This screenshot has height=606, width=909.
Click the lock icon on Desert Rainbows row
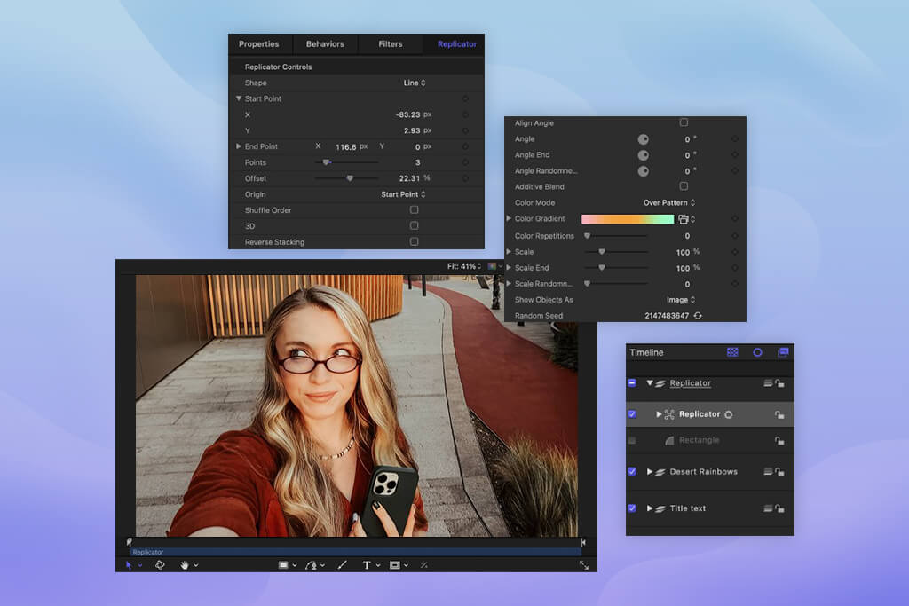point(779,472)
